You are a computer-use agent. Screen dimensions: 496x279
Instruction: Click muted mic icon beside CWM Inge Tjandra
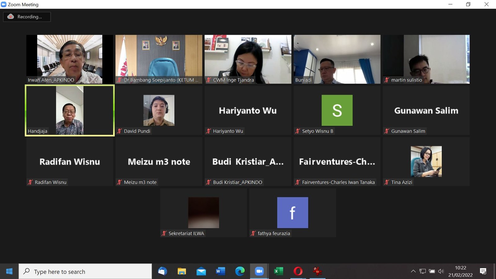[x=208, y=80]
